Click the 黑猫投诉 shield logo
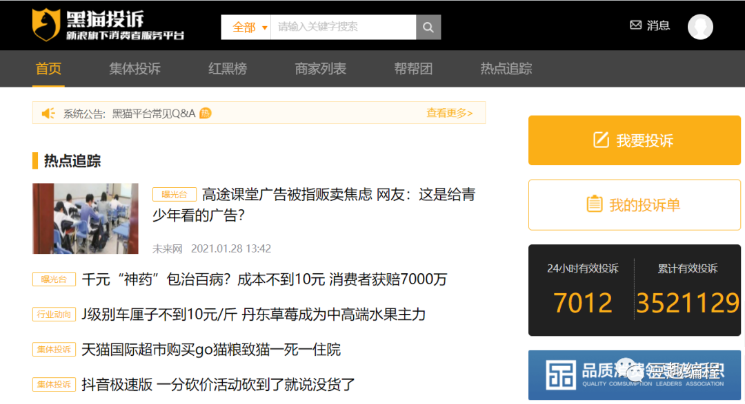745x404 pixels. pos(46,25)
